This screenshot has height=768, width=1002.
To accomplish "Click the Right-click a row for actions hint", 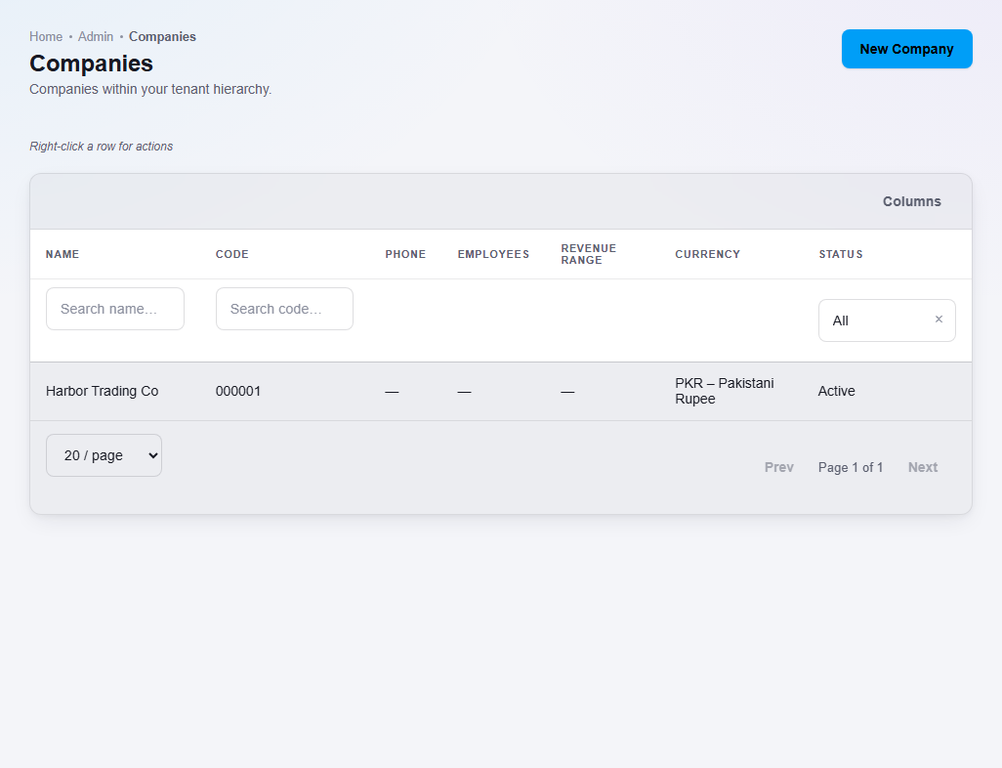I will [x=101, y=147].
